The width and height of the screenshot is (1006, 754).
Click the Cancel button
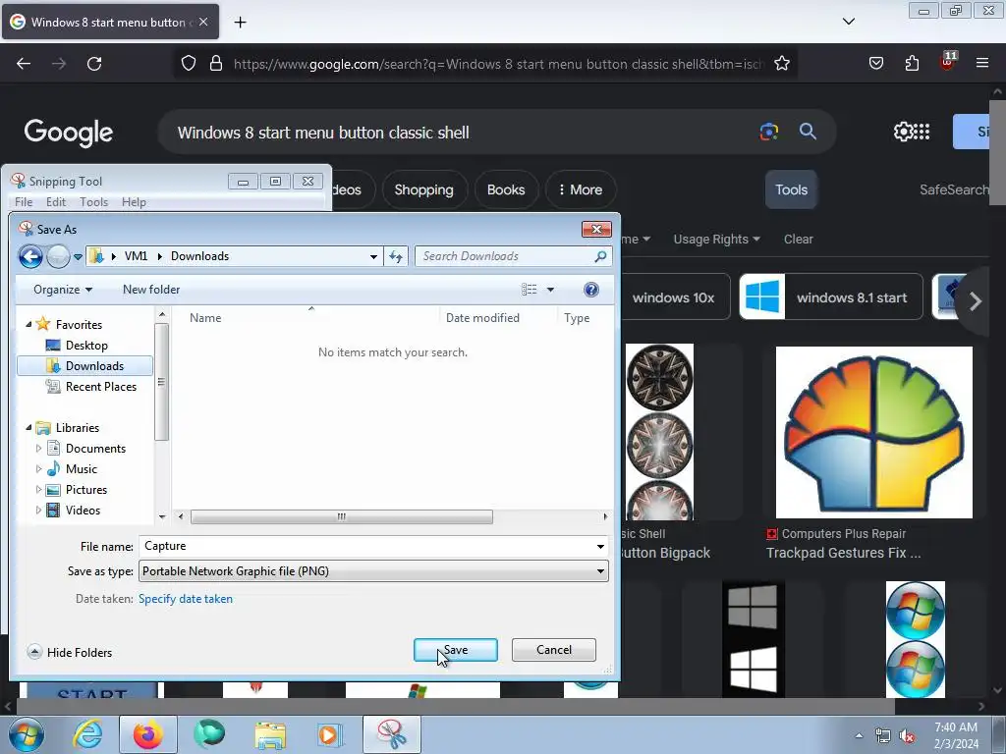click(554, 650)
